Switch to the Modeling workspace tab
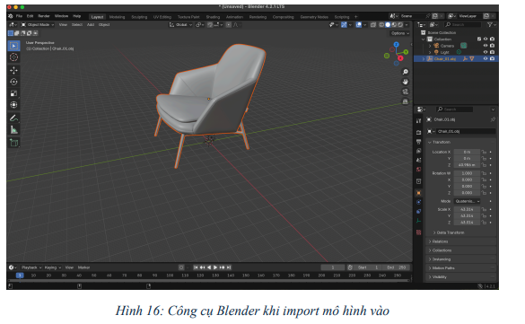 pos(117,17)
